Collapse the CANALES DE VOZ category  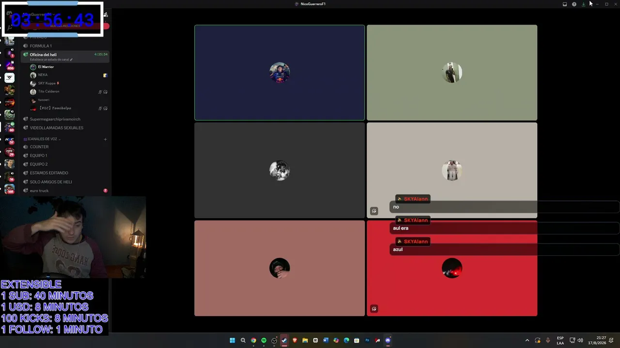pyautogui.click(x=43, y=139)
